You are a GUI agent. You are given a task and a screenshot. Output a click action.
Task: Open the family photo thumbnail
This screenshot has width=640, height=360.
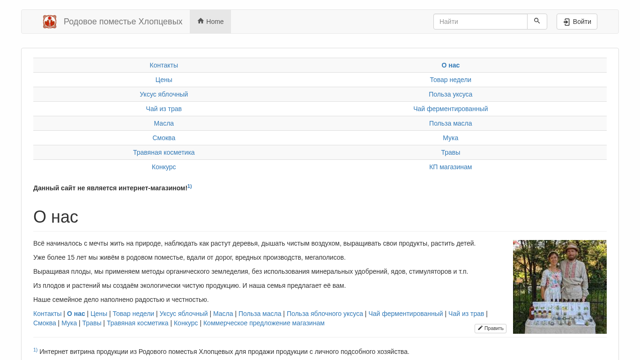pos(559,287)
